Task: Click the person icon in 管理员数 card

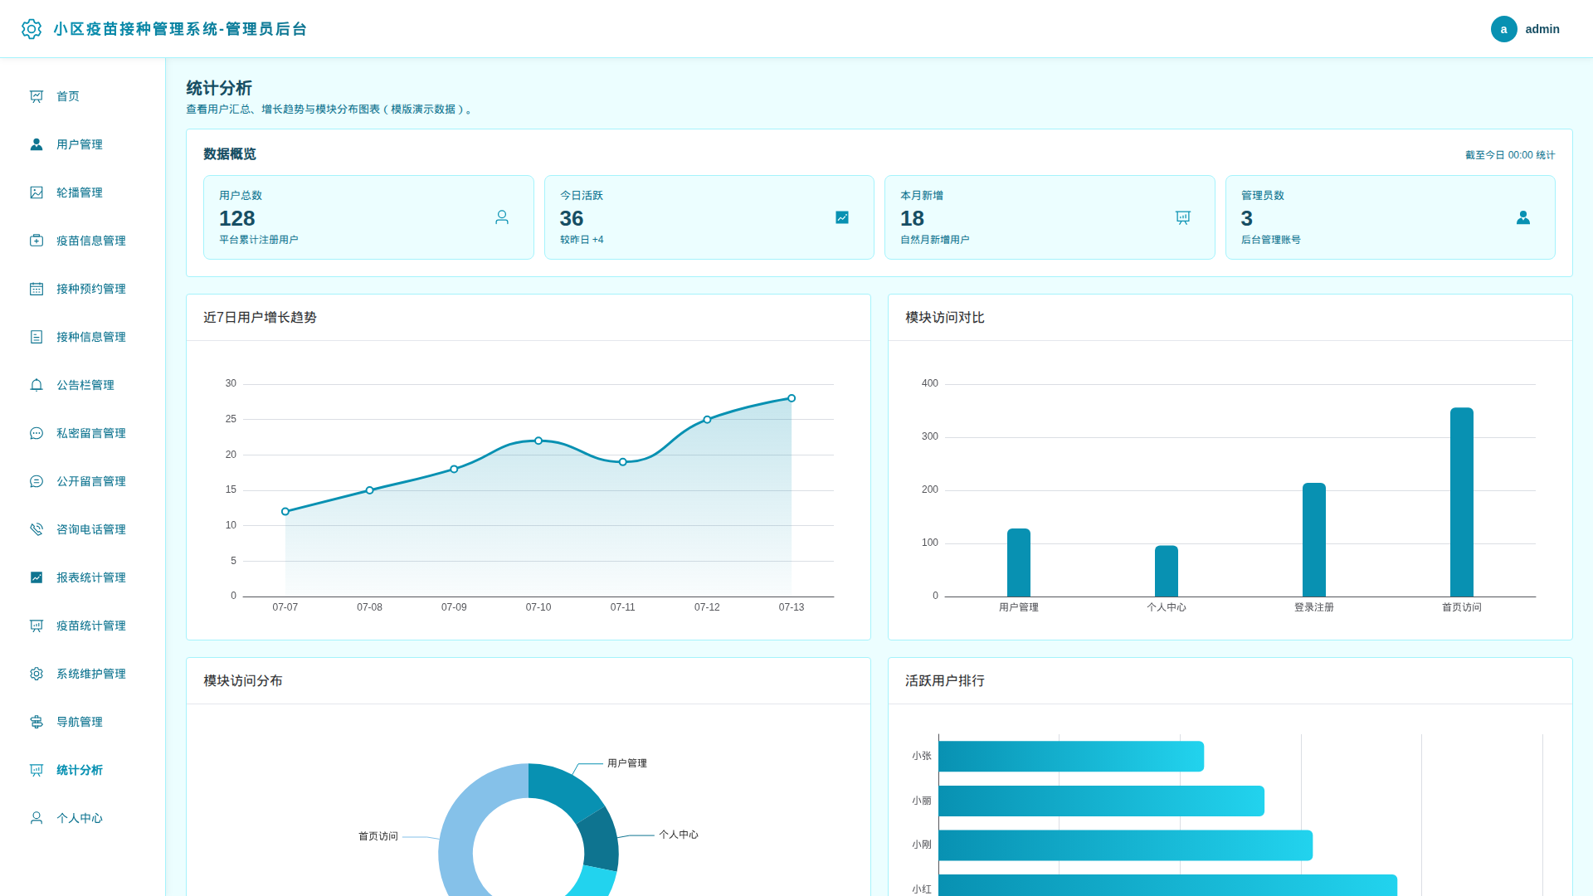Action: tap(1523, 217)
